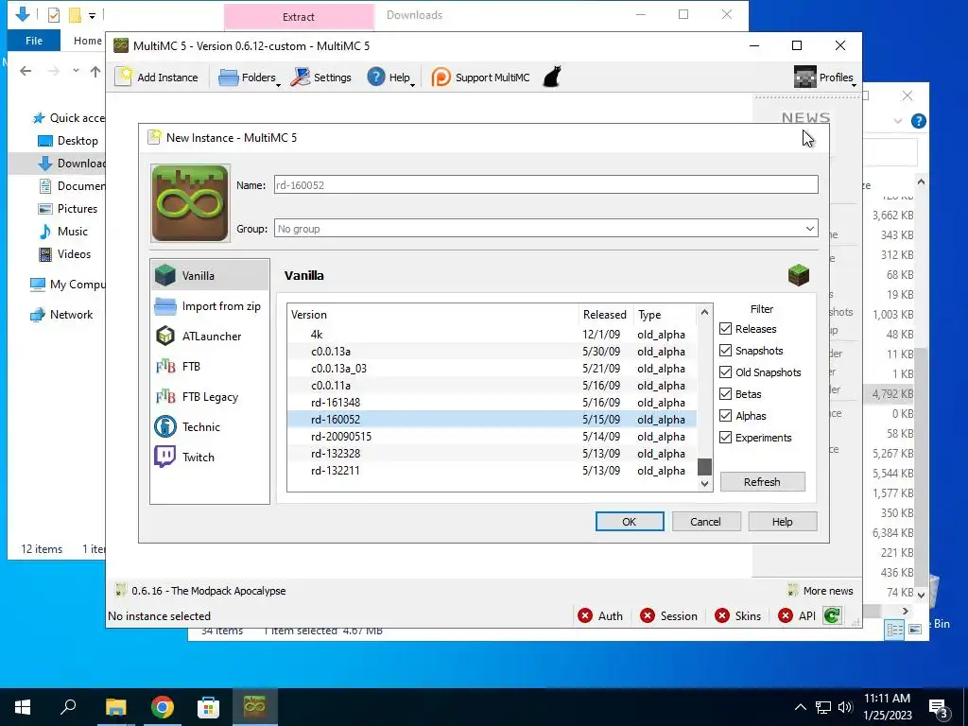Open Google Chrome from the taskbar
The image size is (968, 726).
(x=162, y=707)
